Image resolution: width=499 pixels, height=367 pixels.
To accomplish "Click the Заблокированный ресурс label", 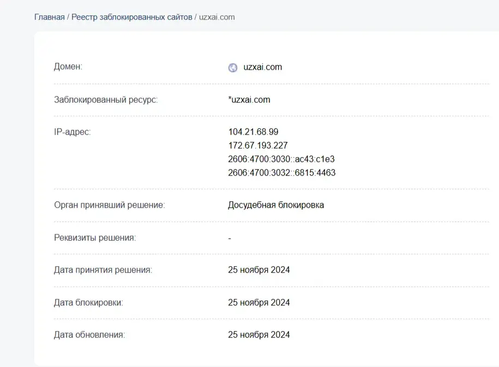I will [106, 100].
